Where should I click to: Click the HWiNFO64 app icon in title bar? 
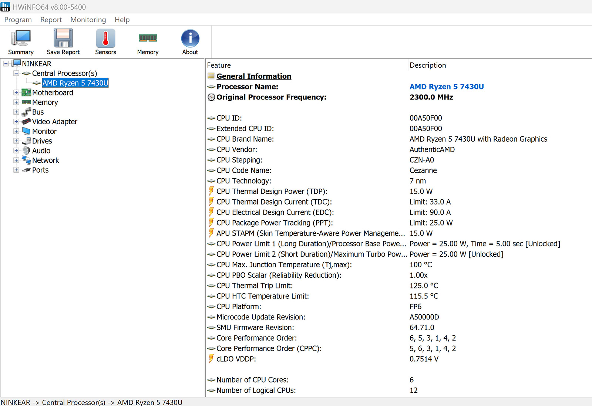[x=5, y=7]
